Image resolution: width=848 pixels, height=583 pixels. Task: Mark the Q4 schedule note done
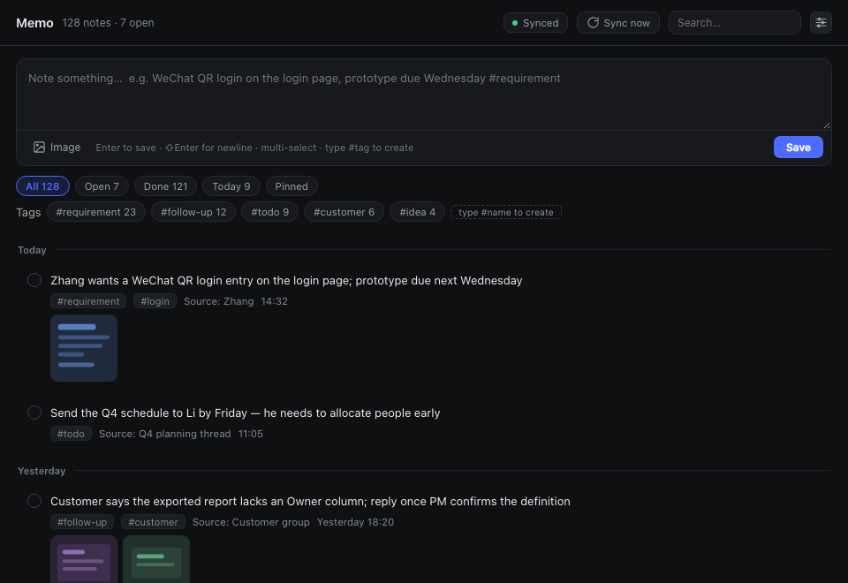coord(34,413)
